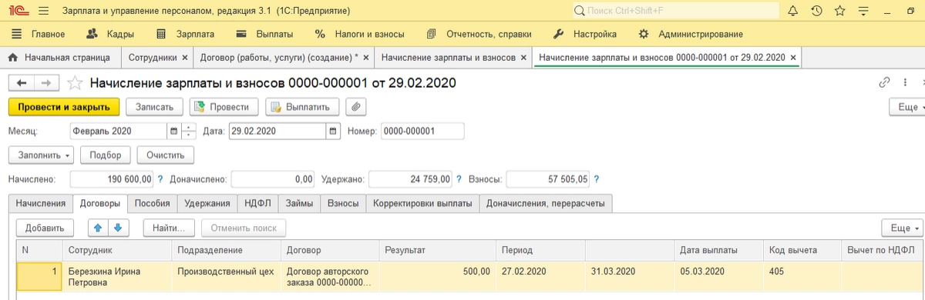Click the Найти... button

pos(170,228)
